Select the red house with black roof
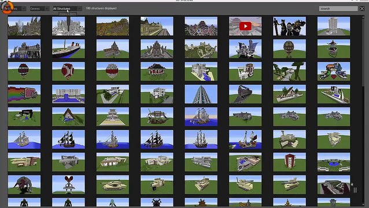Image resolution: width=369 pixels, height=208 pixels. point(157,72)
